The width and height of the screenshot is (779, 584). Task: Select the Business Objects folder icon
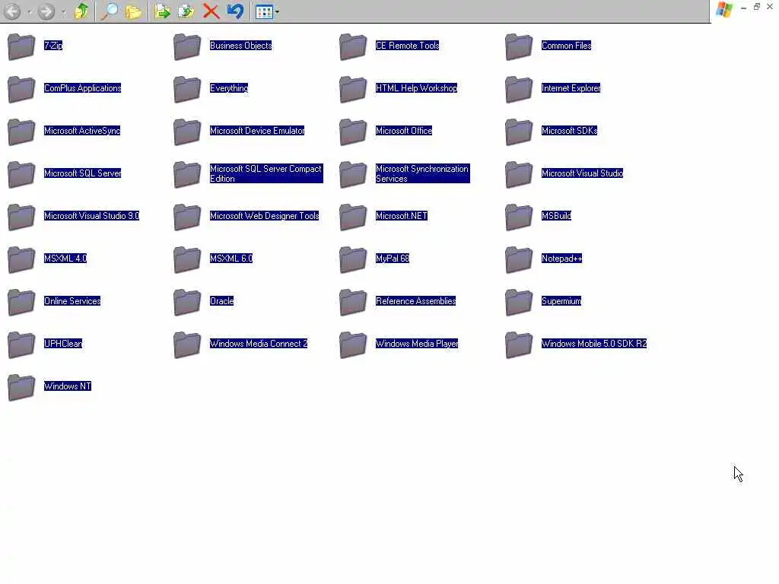pos(187,46)
